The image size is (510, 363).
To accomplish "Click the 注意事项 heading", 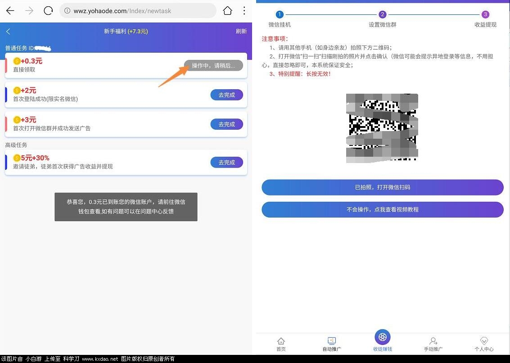I will point(275,39).
